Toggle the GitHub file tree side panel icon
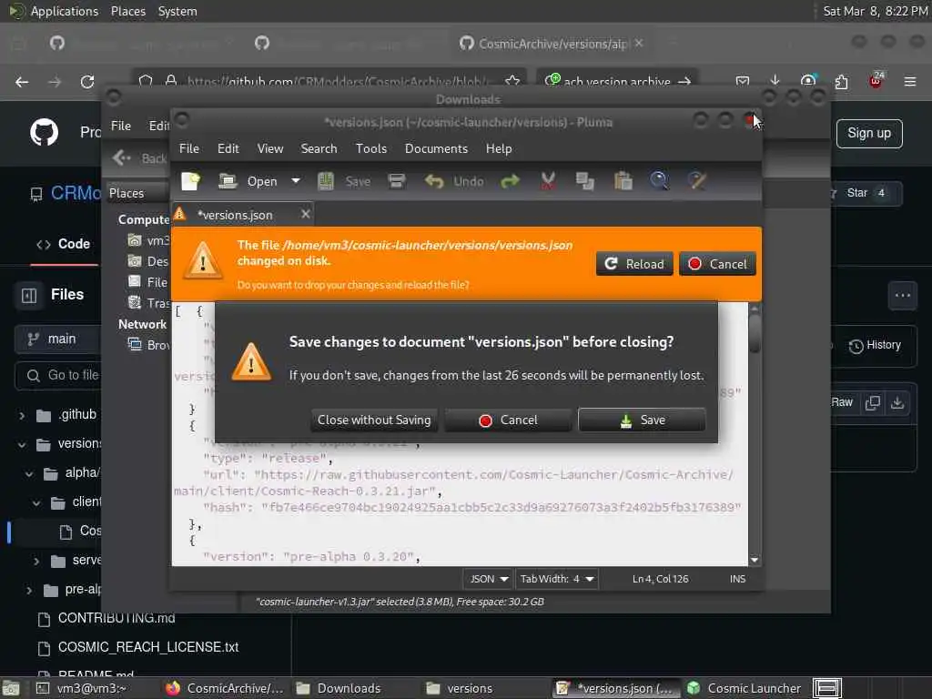932x699 pixels. pos(28,296)
